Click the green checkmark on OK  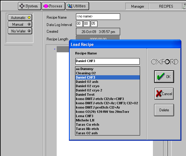coord(161,77)
